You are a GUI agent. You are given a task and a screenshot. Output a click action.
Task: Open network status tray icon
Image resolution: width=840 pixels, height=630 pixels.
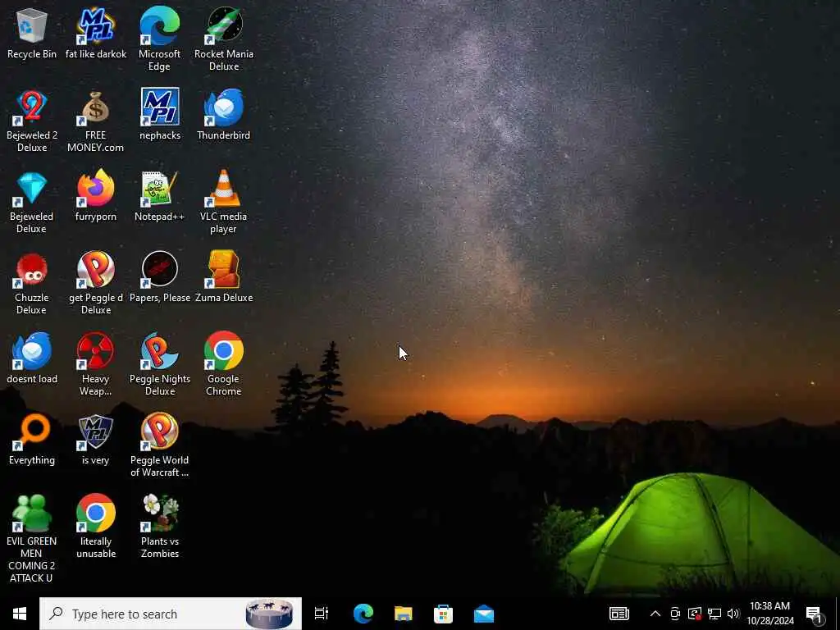(x=714, y=614)
